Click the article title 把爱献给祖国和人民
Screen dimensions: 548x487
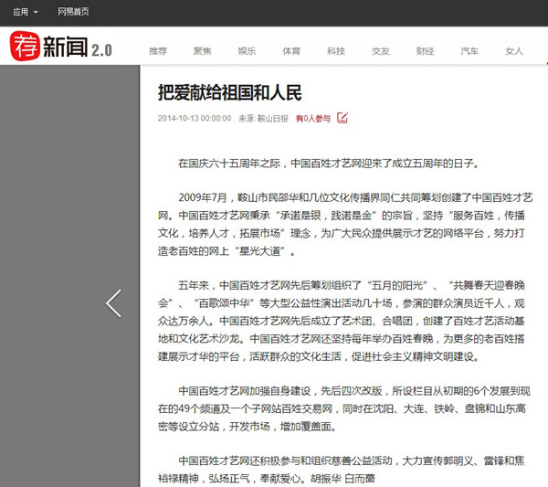coord(229,93)
